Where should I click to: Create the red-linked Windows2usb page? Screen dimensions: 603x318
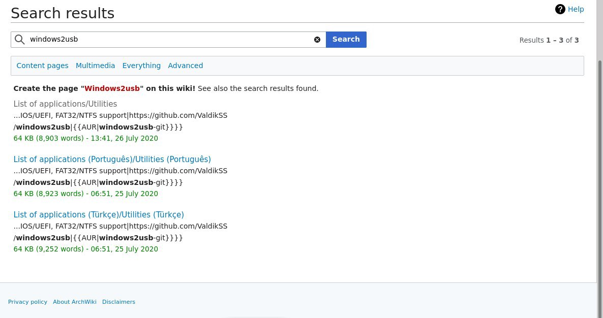click(112, 88)
